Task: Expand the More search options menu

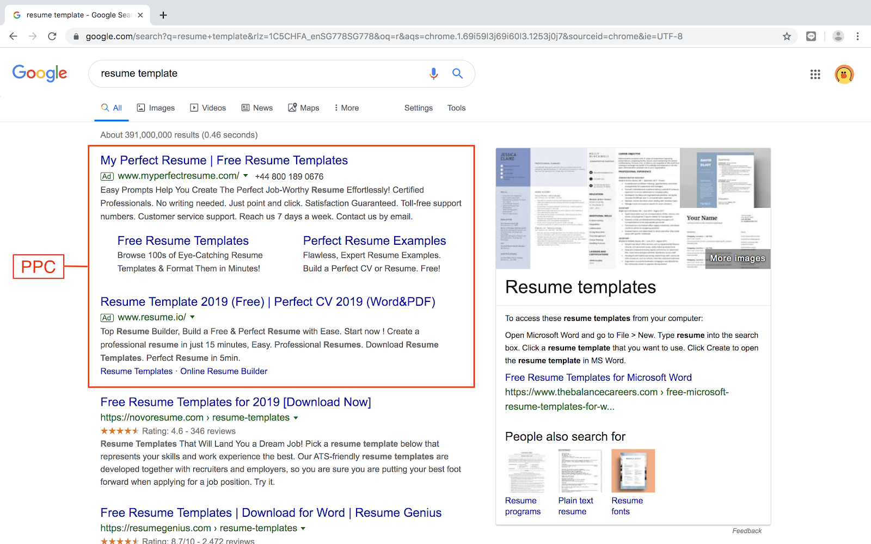Action: [x=347, y=108]
